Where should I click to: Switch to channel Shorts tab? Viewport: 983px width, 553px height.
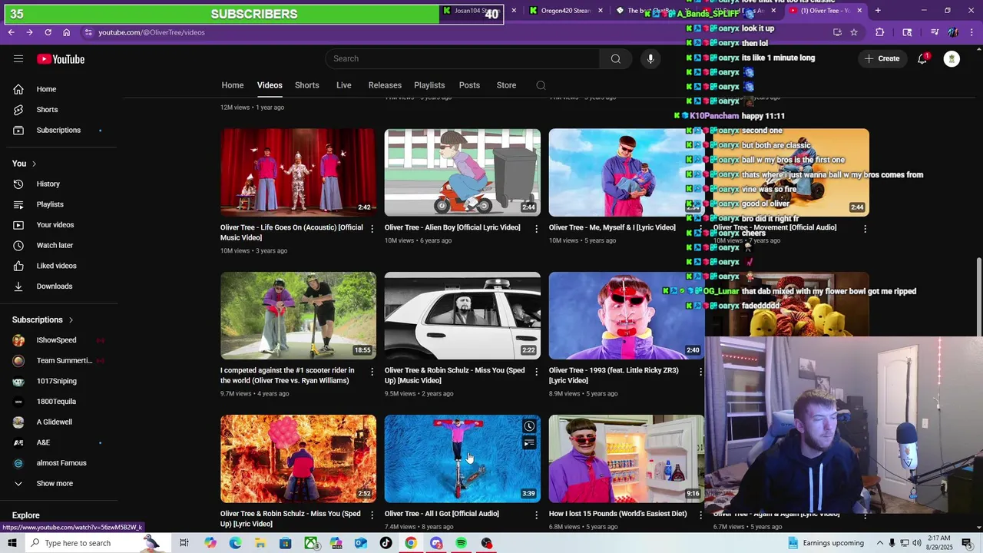click(307, 85)
